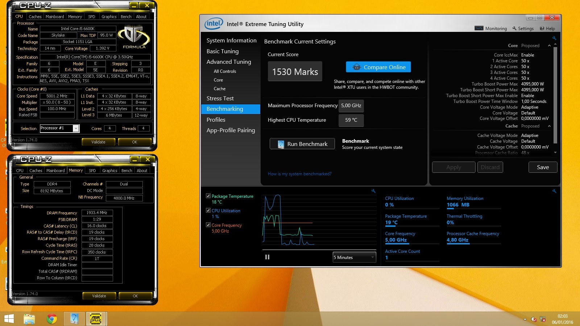Image resolution: width=580 pixels, height=326 pixels.
Task: Click Compare Online button
Action: (x=378, y=67)
